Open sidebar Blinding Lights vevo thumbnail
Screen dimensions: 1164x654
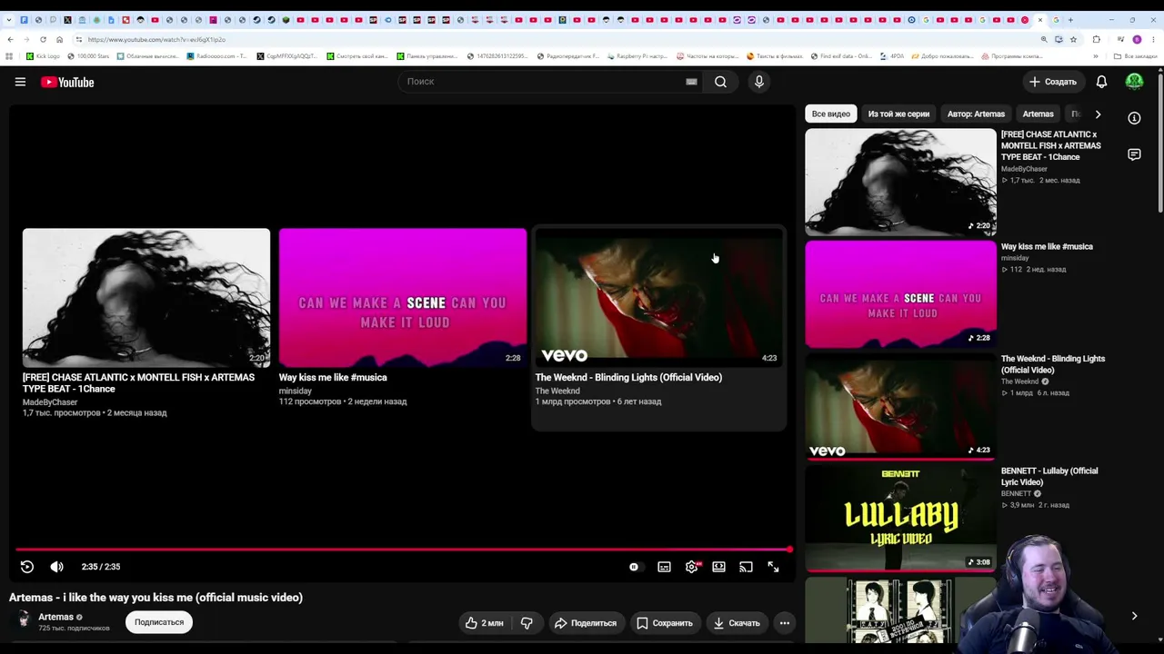coord(900,406)
